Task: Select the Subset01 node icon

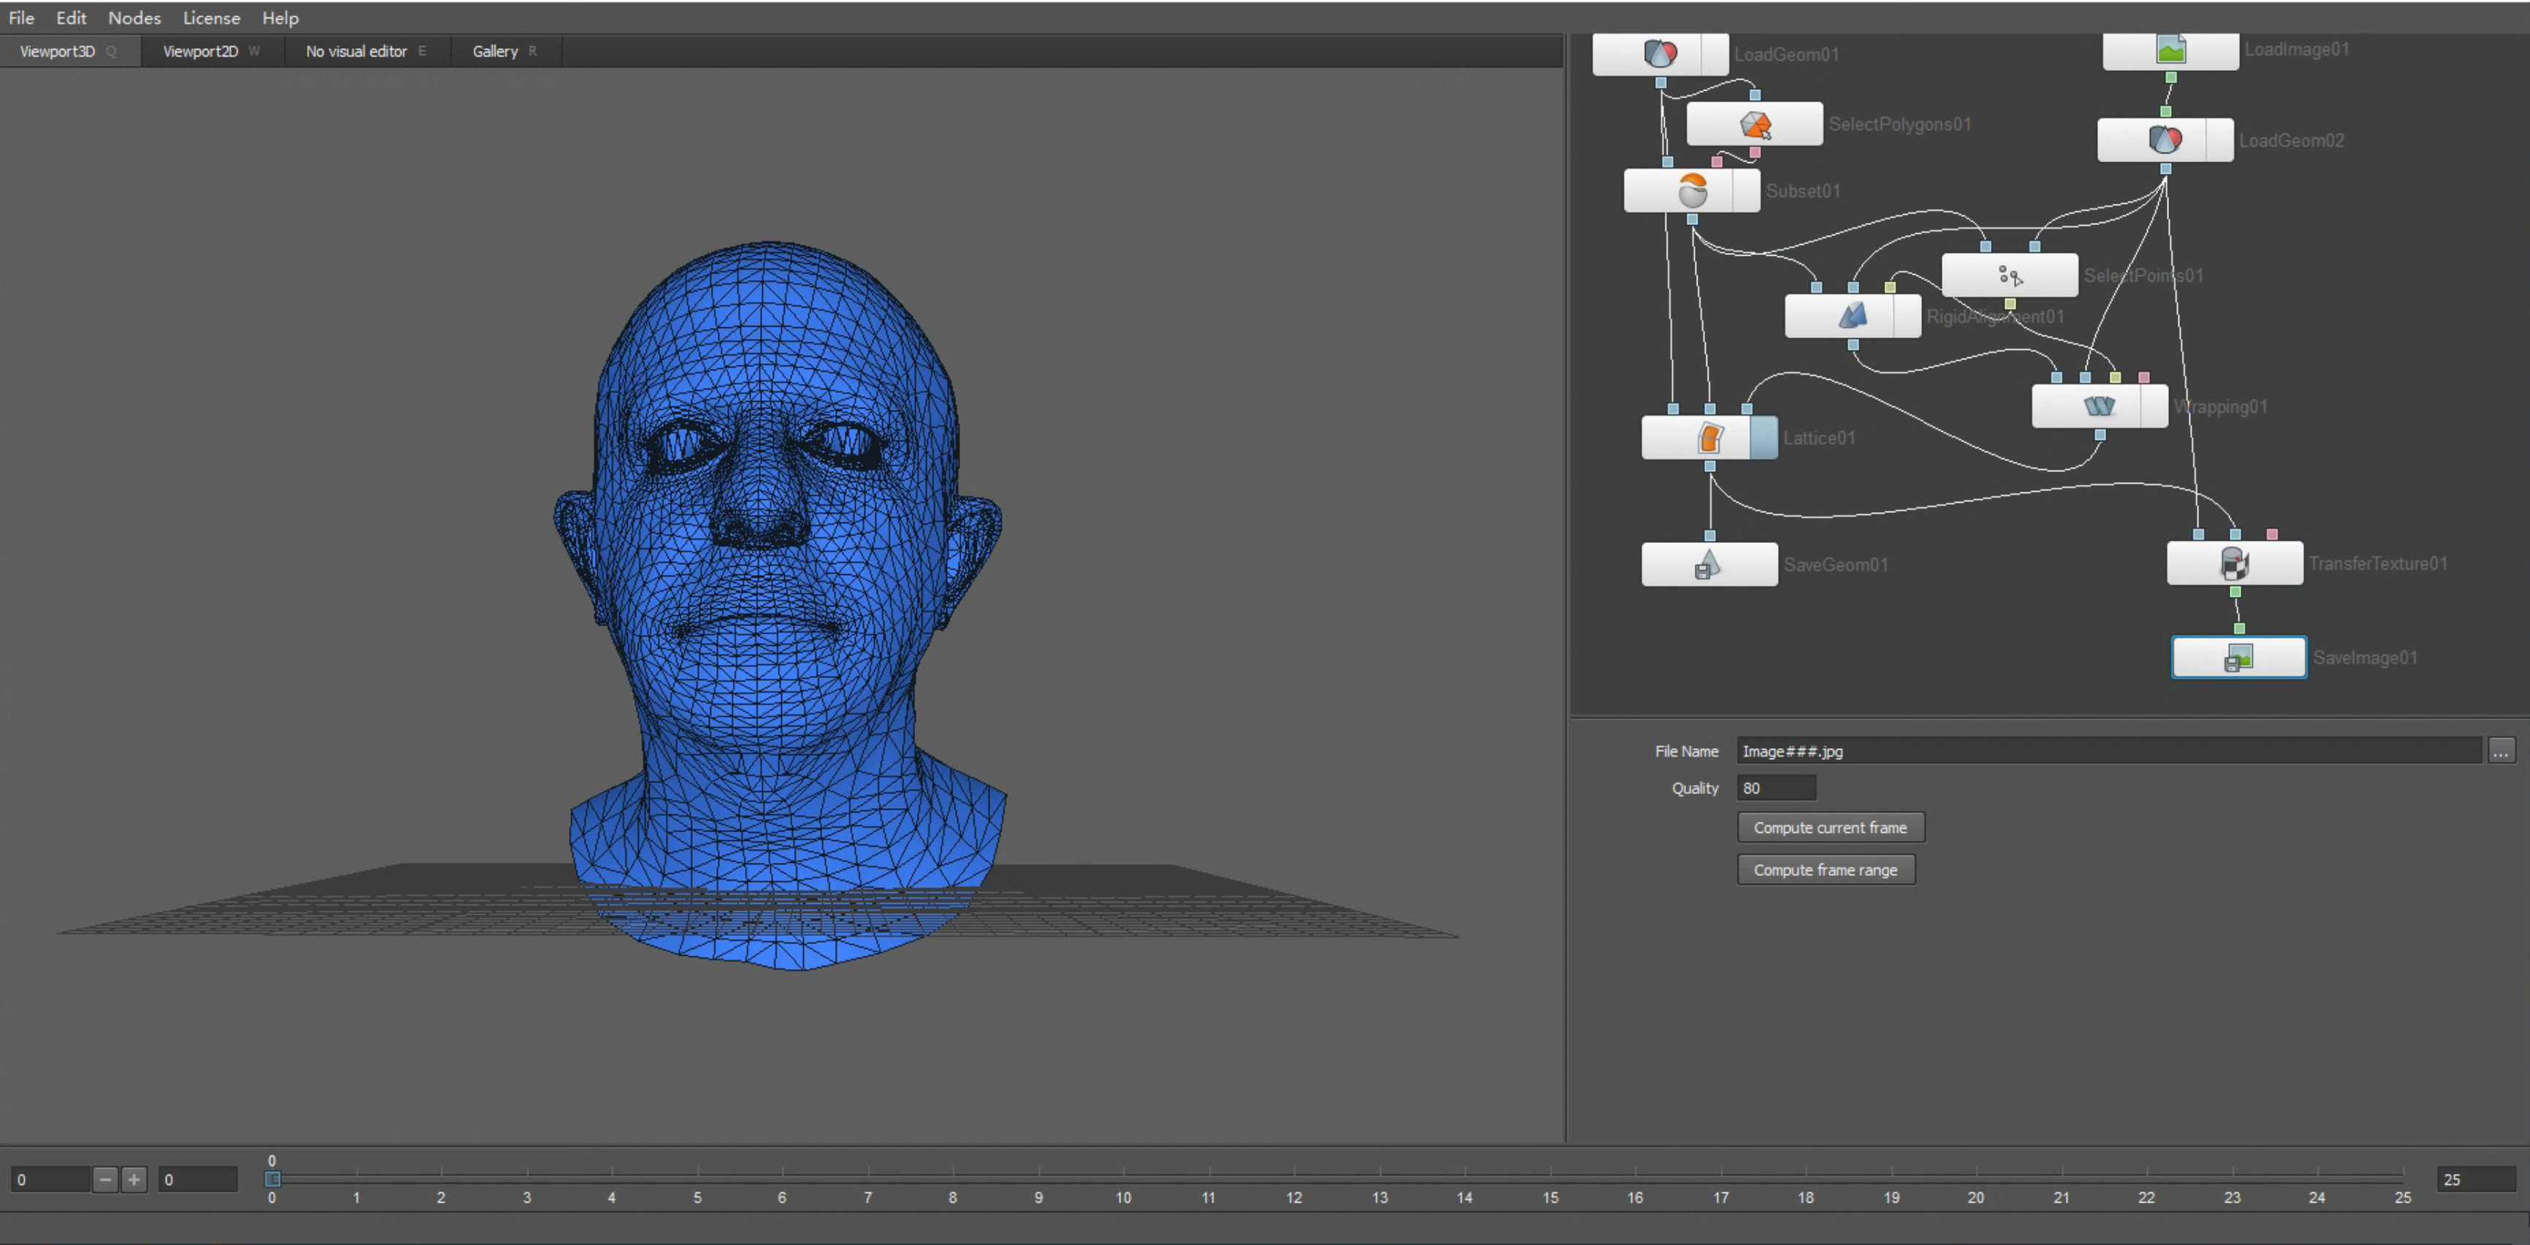Action: pos(1693,191)
